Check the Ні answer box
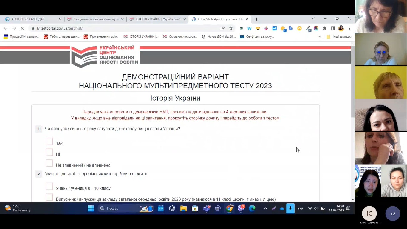 pyautogui.click(x=49, y=152)
